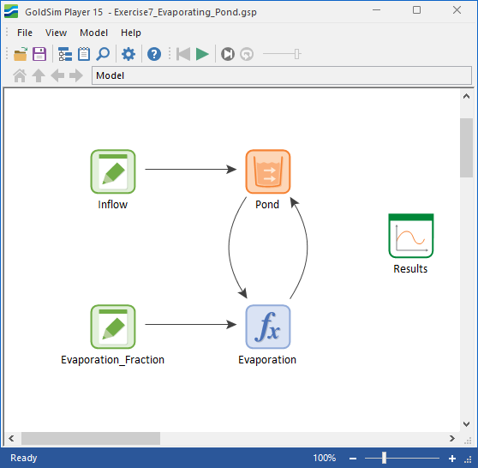Viewport: 478px width, 468px height.
Task: Select the Evaporation_Fraction data element
Action: [113, 327]
